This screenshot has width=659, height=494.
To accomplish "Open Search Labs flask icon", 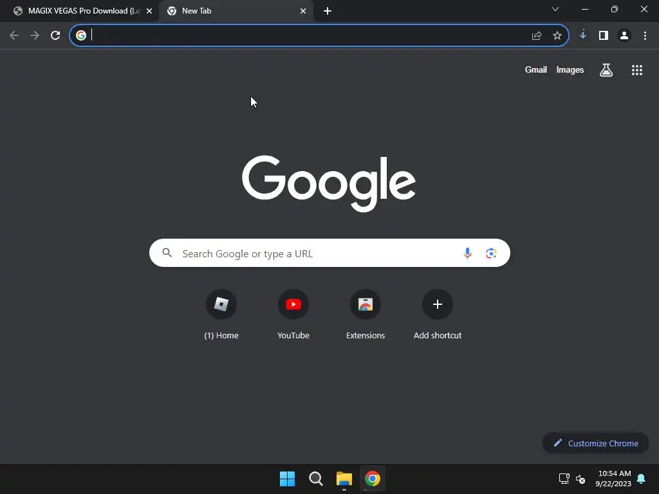I will [x=606, y=70].
